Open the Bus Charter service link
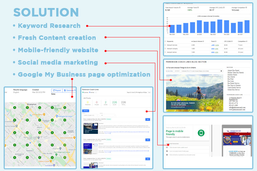Image resolution: width=257 pixels, height=171 pixels. pos(231,77)
